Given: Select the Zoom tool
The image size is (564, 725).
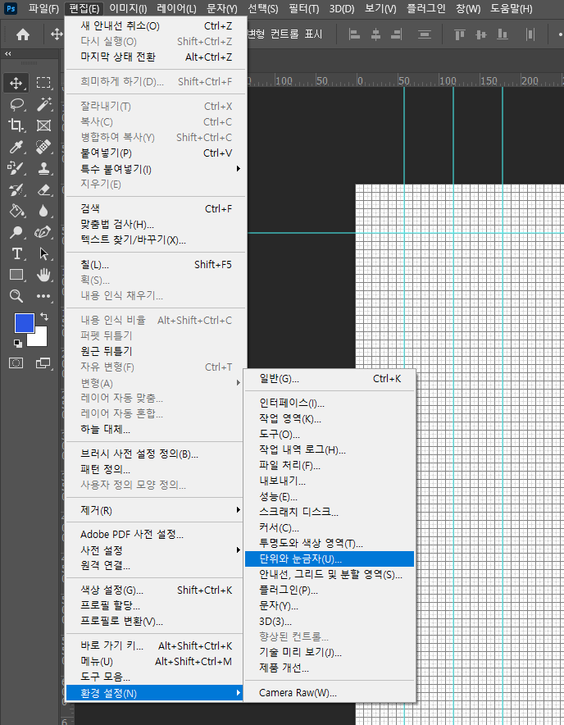Looking at the screenshot, I should point(16,296).
